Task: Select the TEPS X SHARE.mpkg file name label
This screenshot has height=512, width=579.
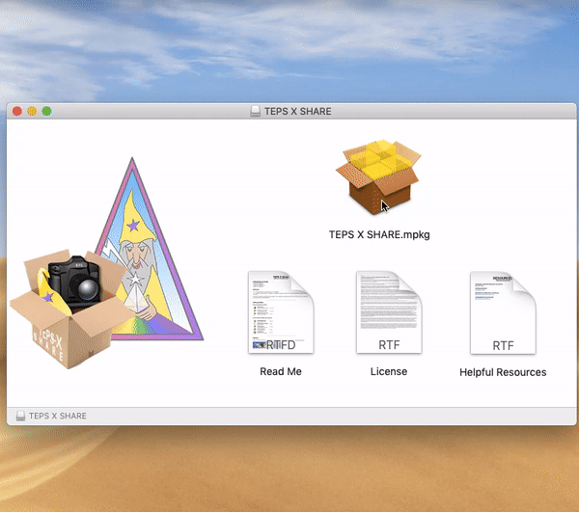Action: click(379, 235)
